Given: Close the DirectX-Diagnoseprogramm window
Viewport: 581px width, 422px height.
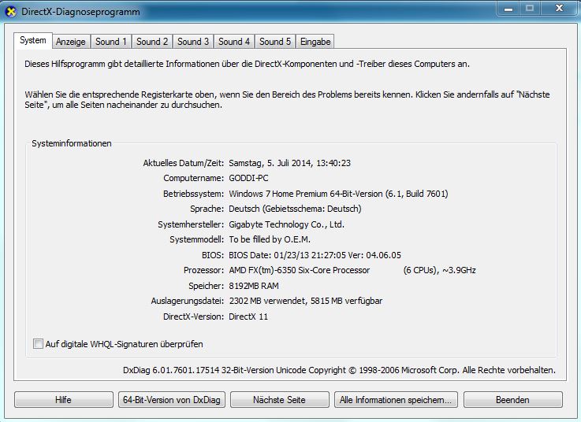Looking at the screenshot, I should coord(559,9).
